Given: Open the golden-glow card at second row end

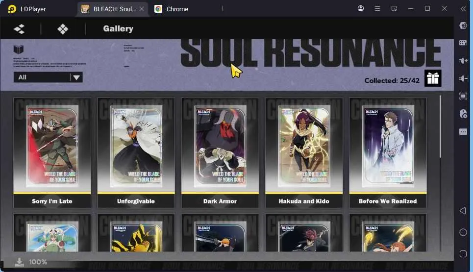Looking at the screenshot, I should [388, 233].
